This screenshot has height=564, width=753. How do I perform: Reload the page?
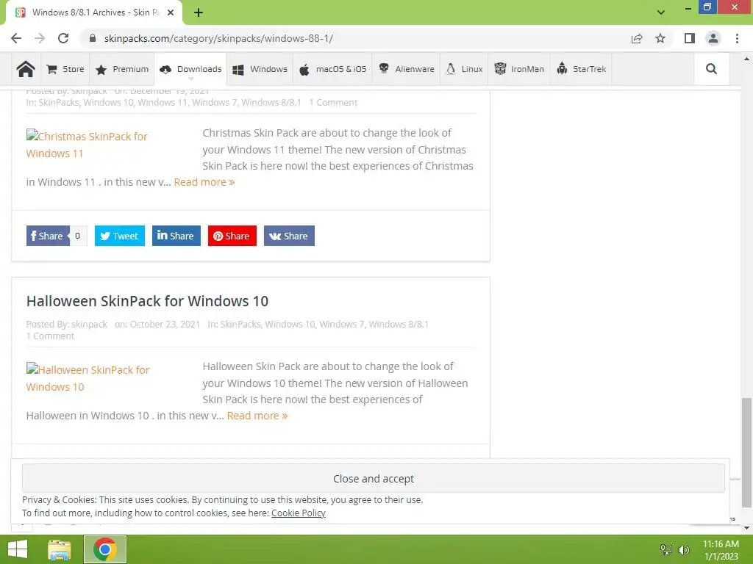(x=63, y=38)
